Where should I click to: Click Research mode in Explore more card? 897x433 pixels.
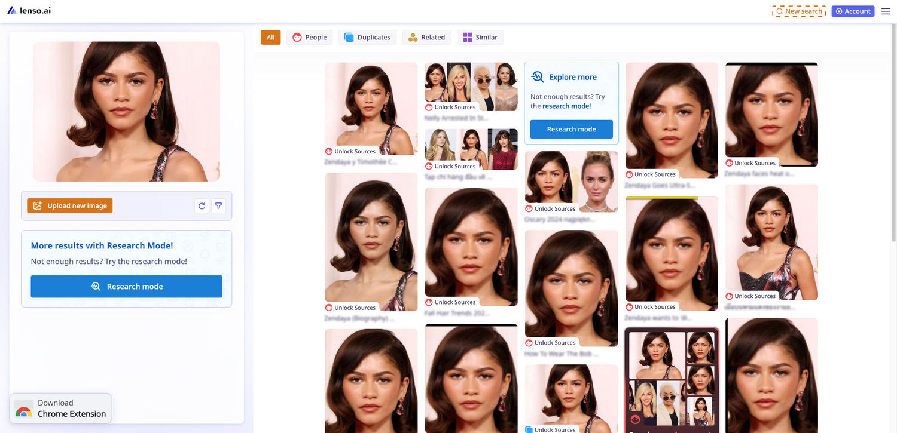tap(571, 129)
